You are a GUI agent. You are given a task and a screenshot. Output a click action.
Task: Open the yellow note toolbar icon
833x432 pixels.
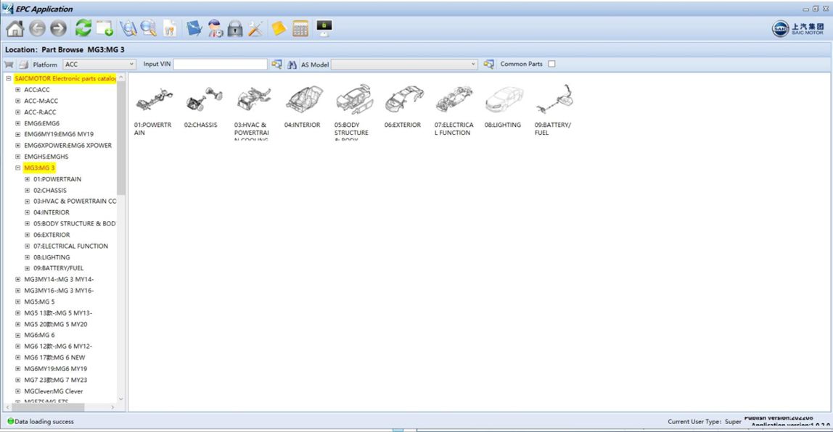coord(279,28)
